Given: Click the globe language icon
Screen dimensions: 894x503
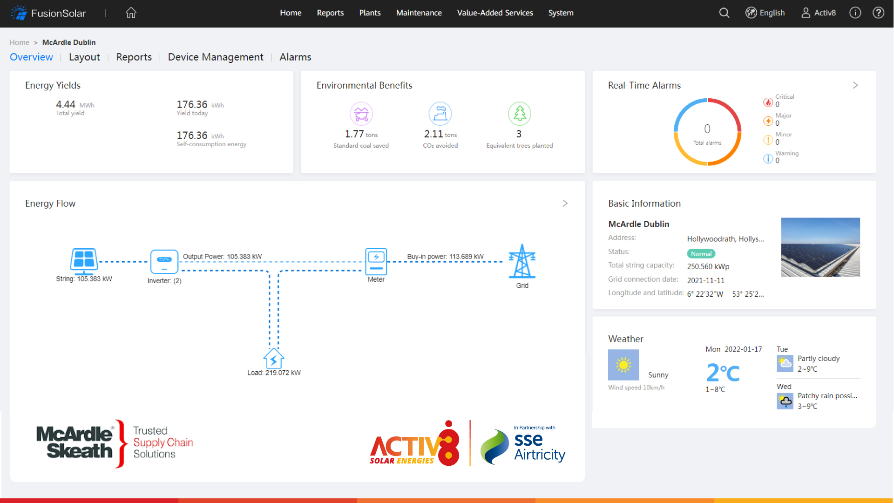Looking at the screenshot, I should point(751,13).
